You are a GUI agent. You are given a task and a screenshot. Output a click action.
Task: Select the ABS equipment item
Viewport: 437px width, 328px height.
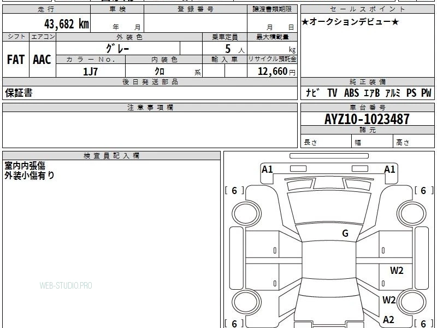[x=351, y=92]
